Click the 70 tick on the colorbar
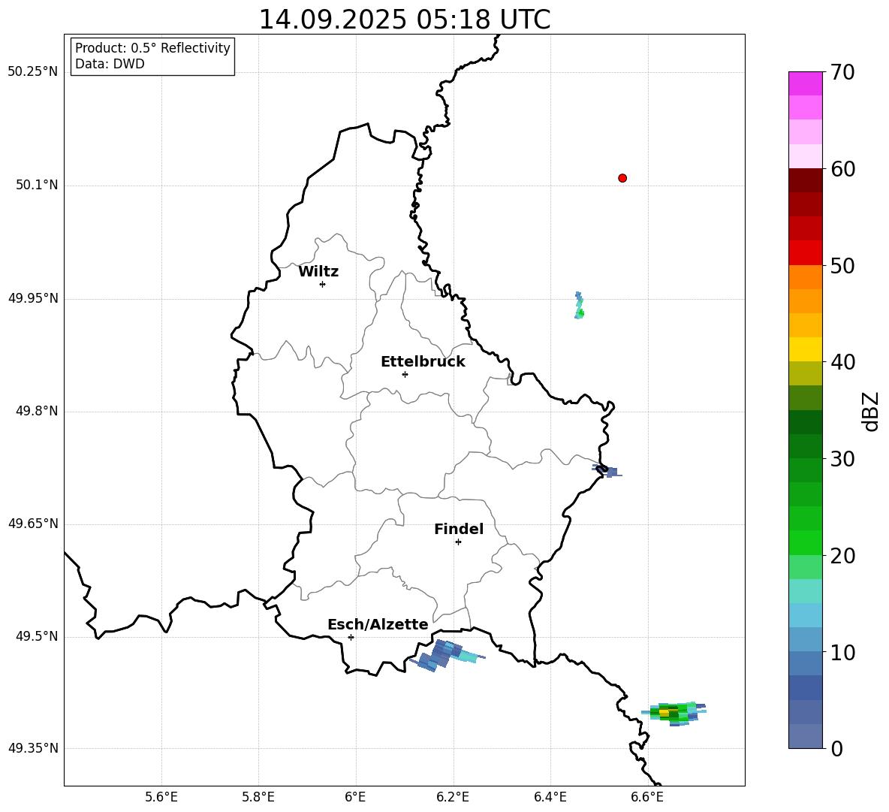 (842, 72)
